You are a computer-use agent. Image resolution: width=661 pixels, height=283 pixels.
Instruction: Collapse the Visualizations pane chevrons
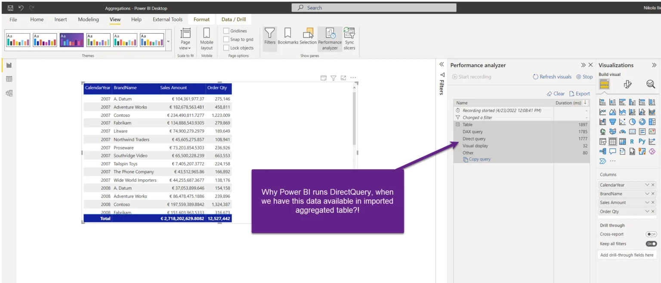coord(654,65)
